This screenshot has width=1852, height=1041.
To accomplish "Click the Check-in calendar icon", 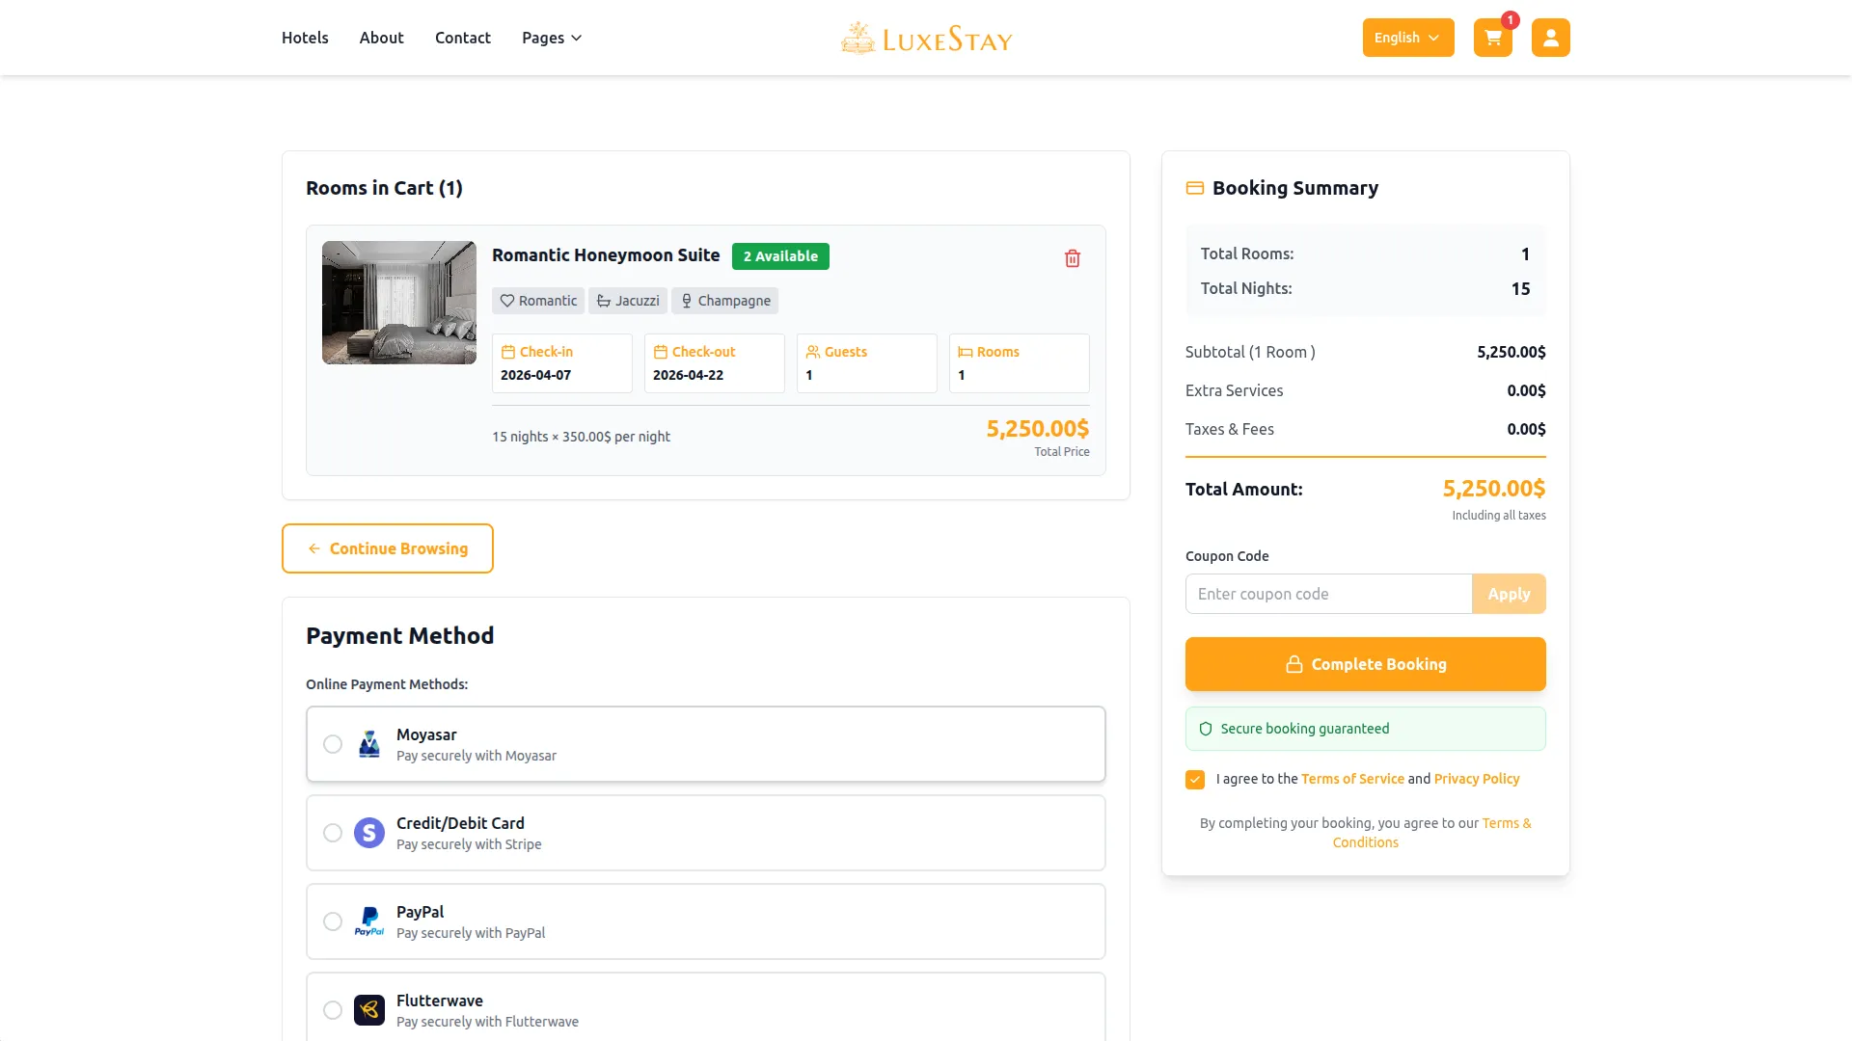I will [507, 352].
